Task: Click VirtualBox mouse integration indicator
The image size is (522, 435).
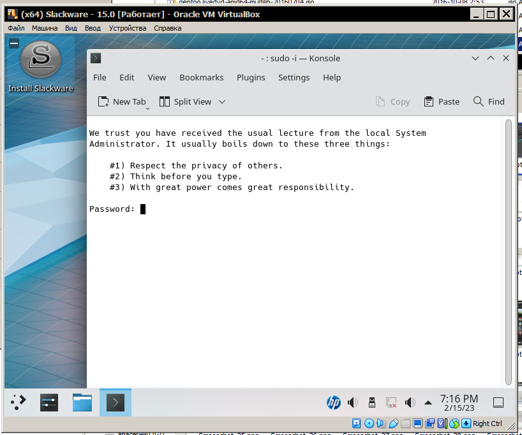Action: [454, 424]
